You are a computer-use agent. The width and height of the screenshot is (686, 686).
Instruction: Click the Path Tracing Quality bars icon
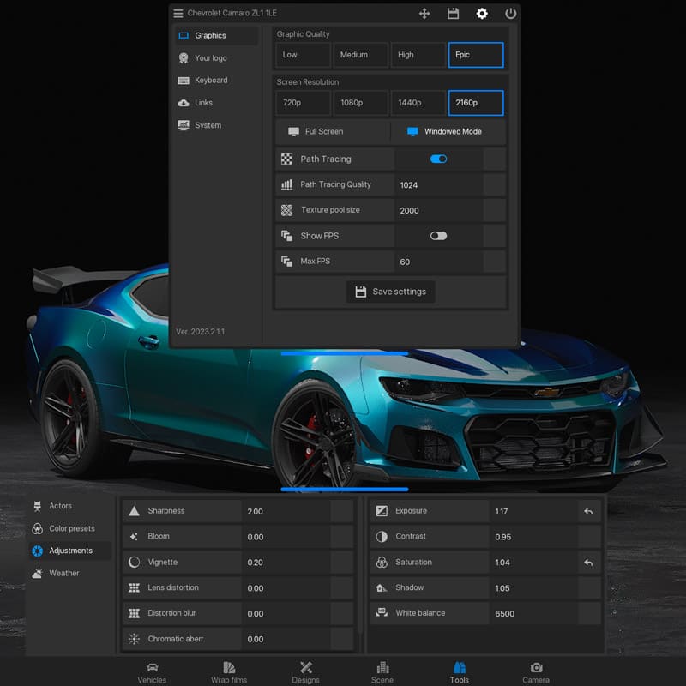[x=286, y=184]
